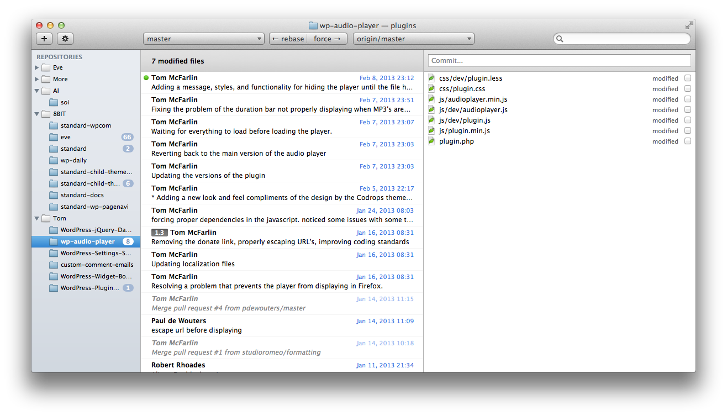Screen dimensions: 727x416
Task: Select commit 'Merge pull request #4 from pdewouters/master'
Action: click(282, 304)
